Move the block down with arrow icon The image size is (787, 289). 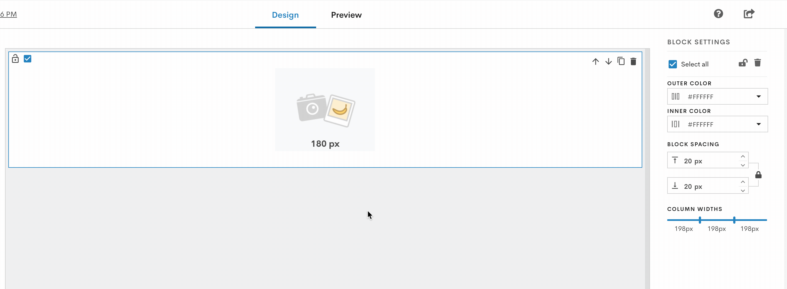pos(608,61)
